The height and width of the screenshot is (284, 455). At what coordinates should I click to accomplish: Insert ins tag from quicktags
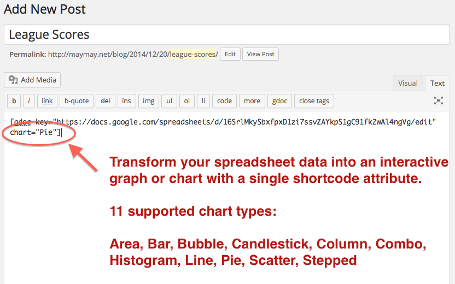point(126,101)
